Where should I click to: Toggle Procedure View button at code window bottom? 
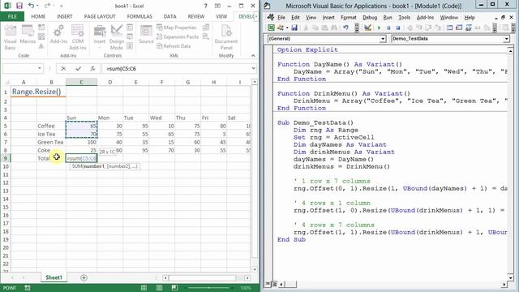(268, 284)
